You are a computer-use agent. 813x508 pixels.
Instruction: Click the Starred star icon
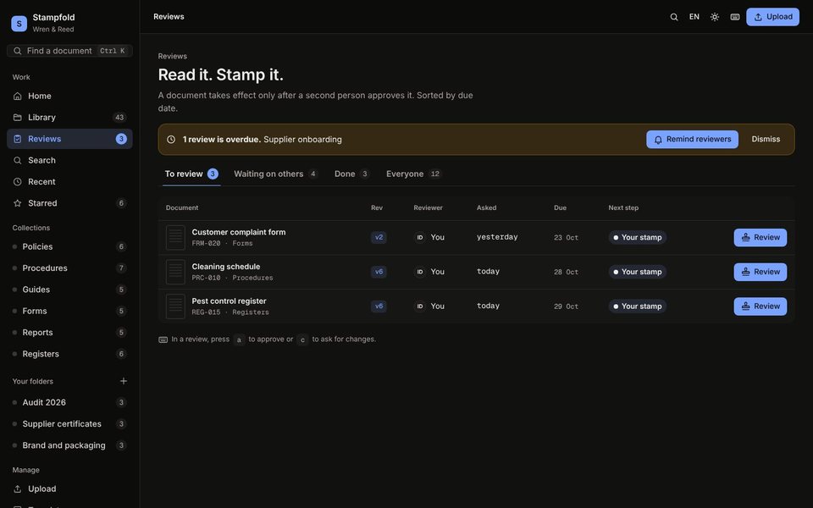(x=18, y=203)
